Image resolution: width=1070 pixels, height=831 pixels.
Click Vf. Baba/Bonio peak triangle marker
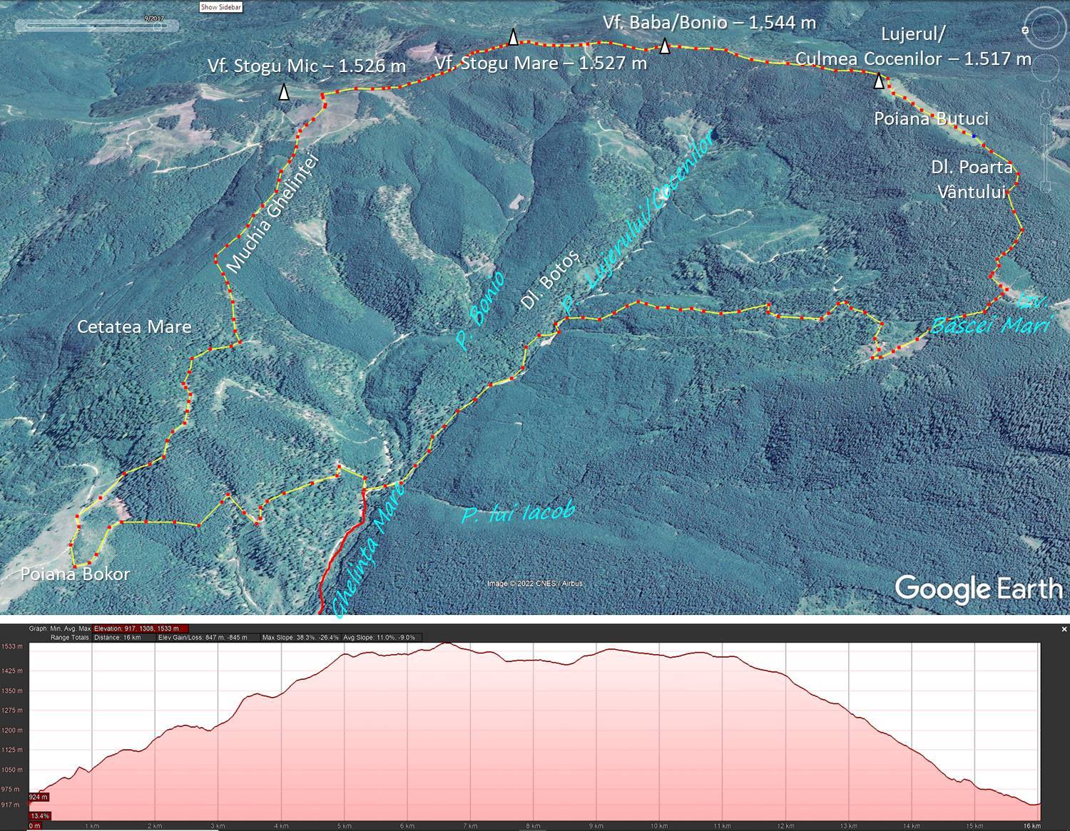pyautogui.click(x=665, y=47)
